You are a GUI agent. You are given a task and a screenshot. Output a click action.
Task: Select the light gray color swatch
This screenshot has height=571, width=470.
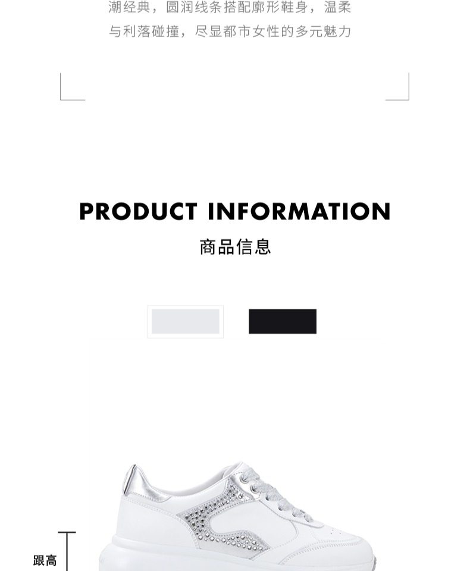[x=185, y=321]
